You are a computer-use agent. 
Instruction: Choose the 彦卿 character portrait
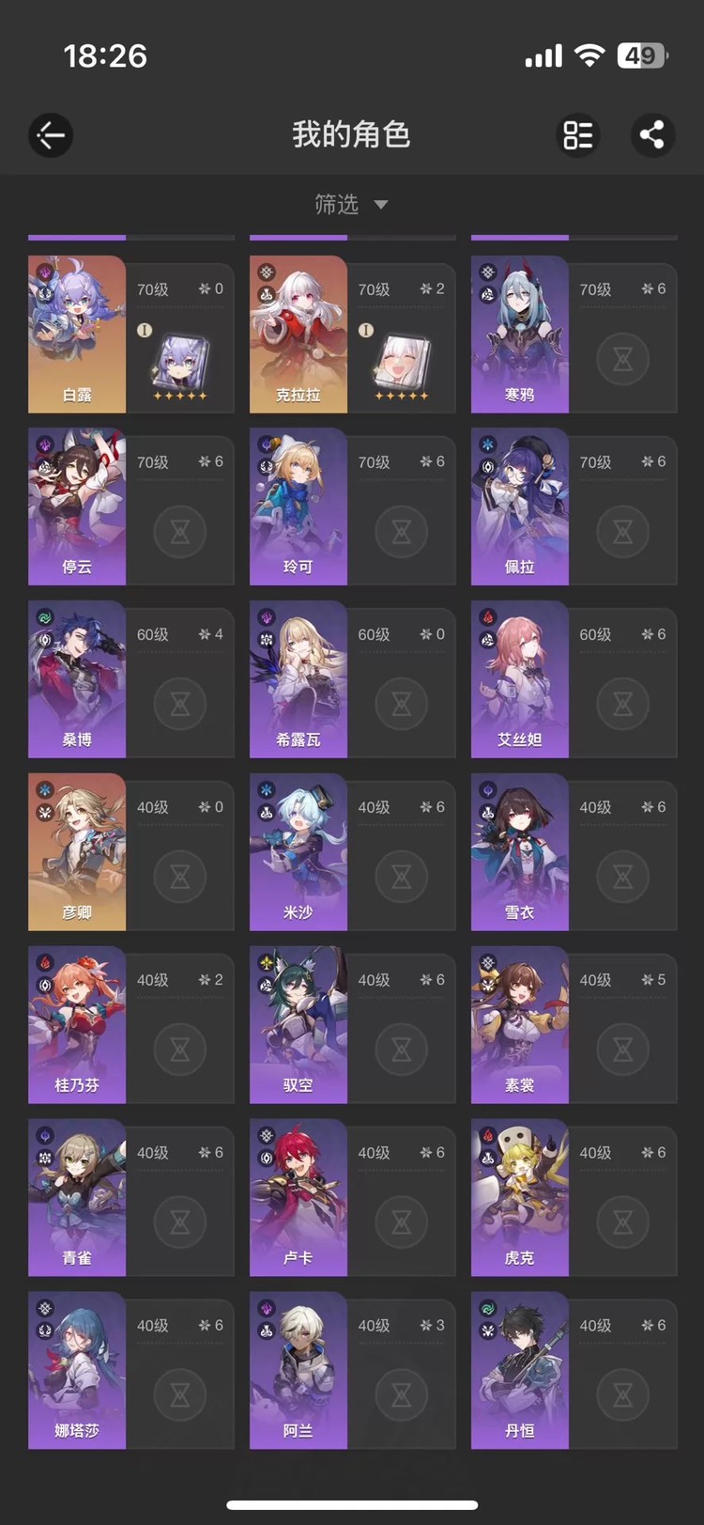tap(77, 852)
